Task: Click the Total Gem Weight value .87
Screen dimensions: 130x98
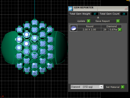Action: click(x=95, y=14)
